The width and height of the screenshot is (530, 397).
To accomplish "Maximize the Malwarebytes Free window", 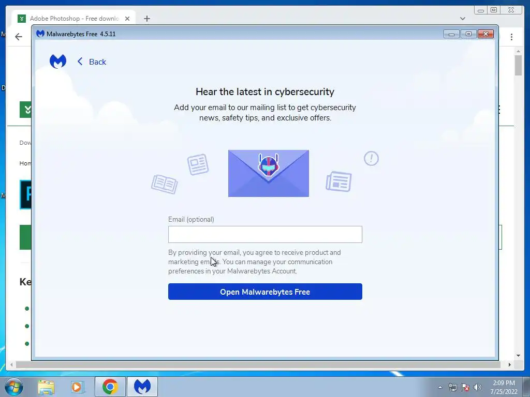I will [x=468, y=34].
